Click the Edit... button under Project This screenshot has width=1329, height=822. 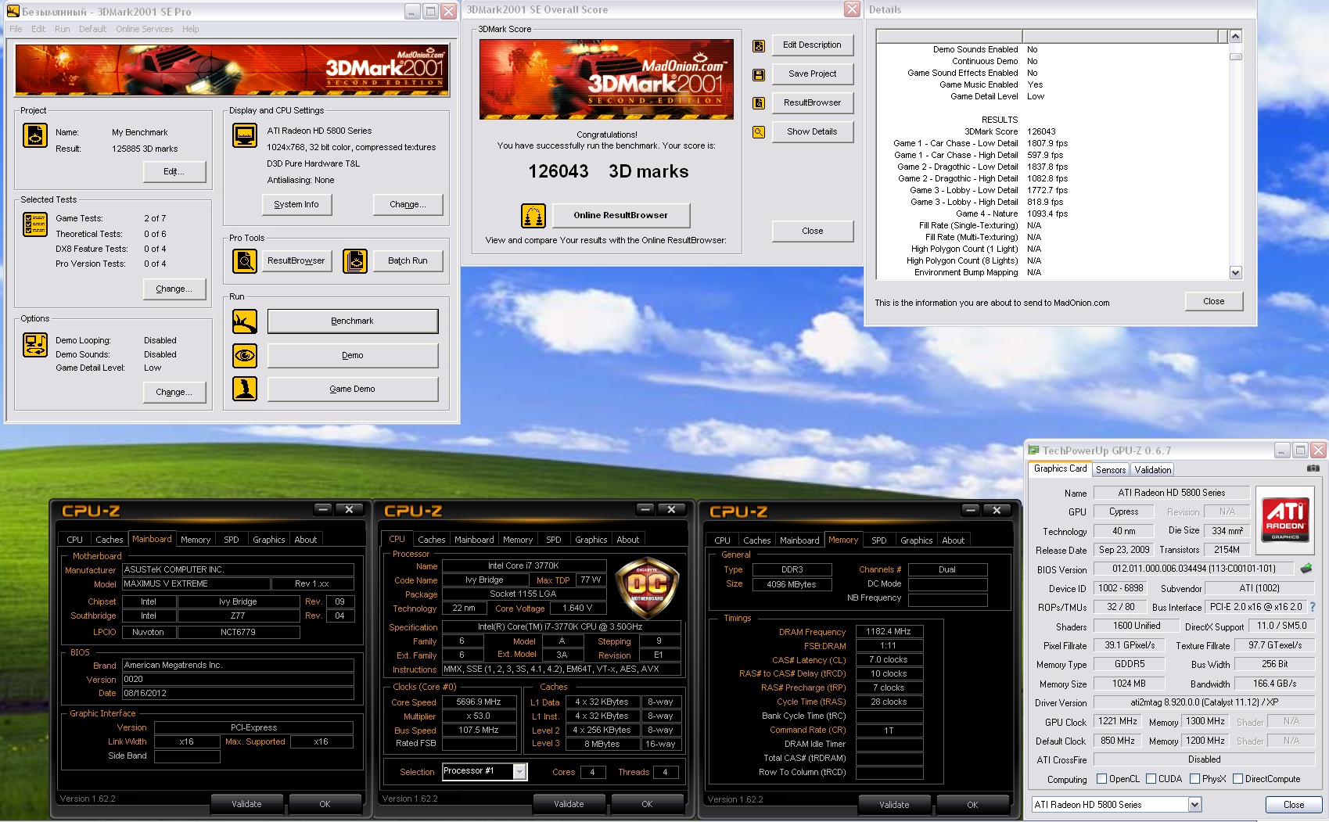coord(174,172)
